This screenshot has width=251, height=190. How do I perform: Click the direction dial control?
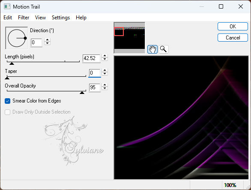tap(17, 38)
